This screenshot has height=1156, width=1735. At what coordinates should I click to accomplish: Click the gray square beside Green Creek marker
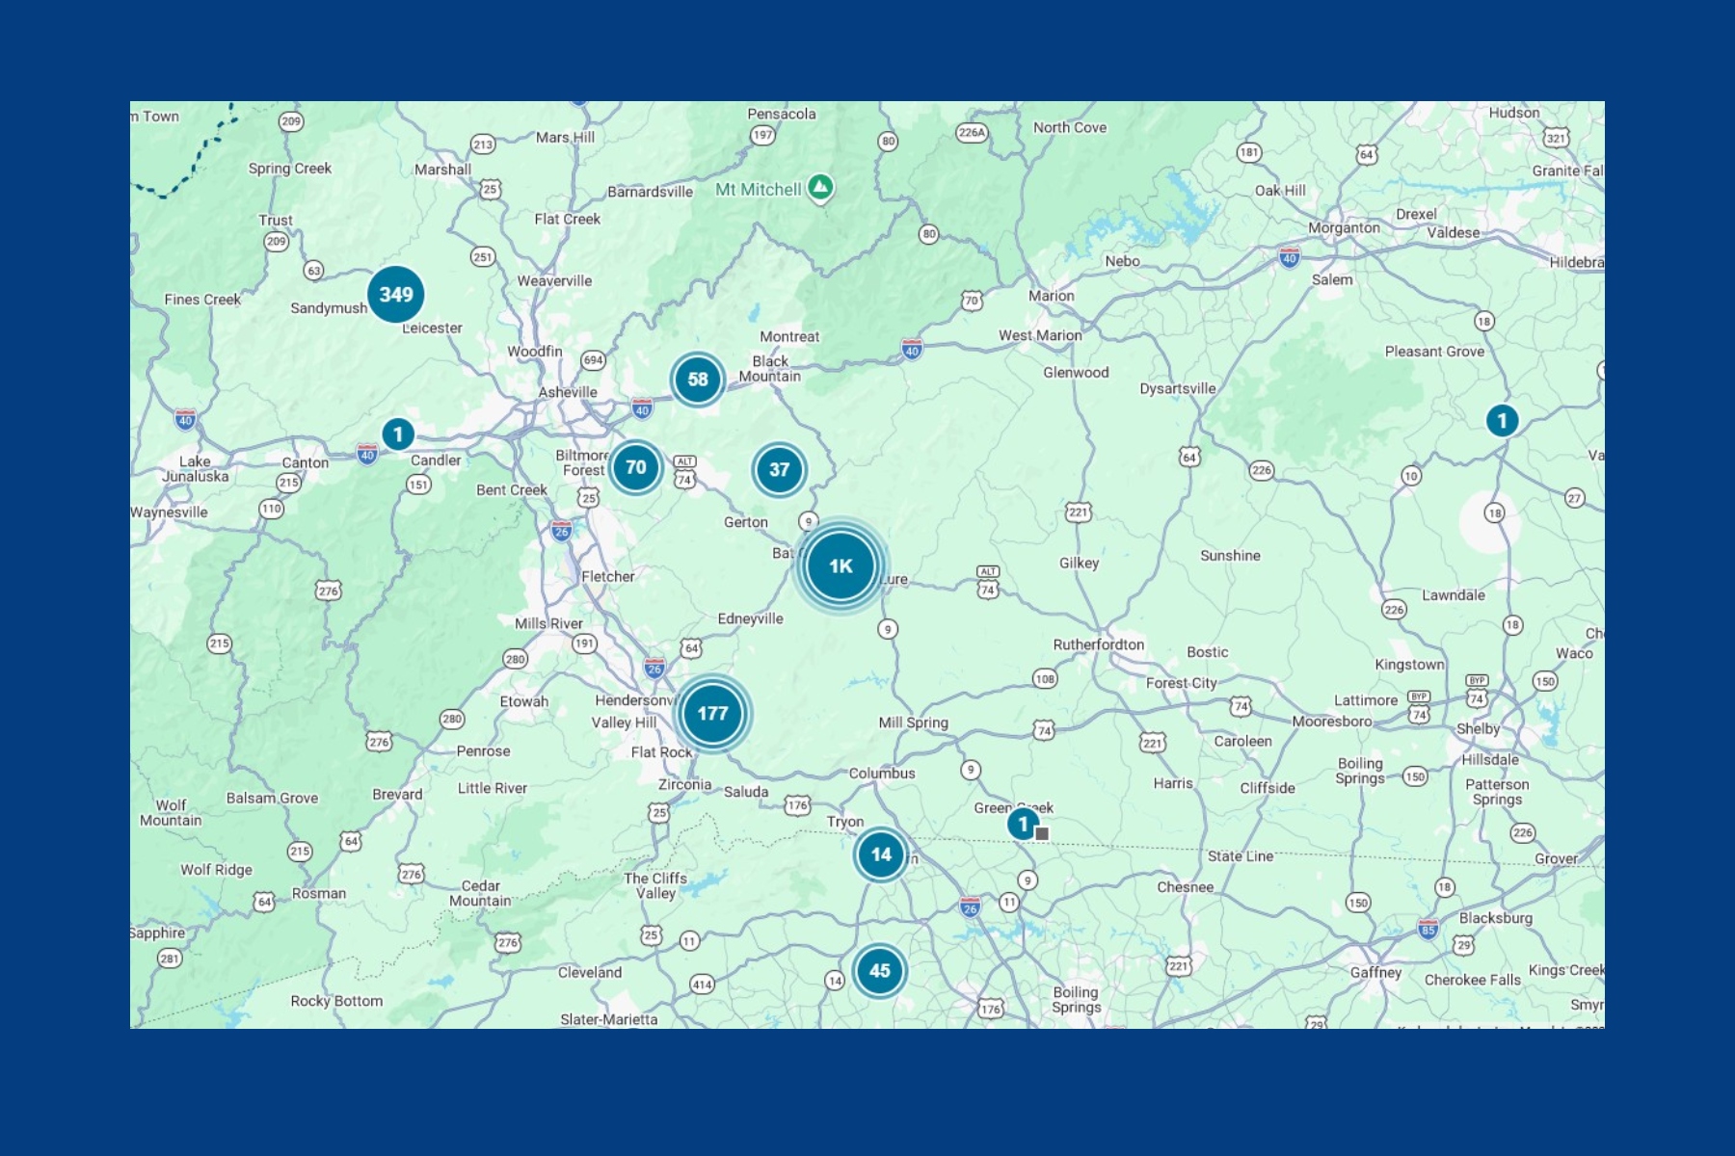tap(1042, 834)
